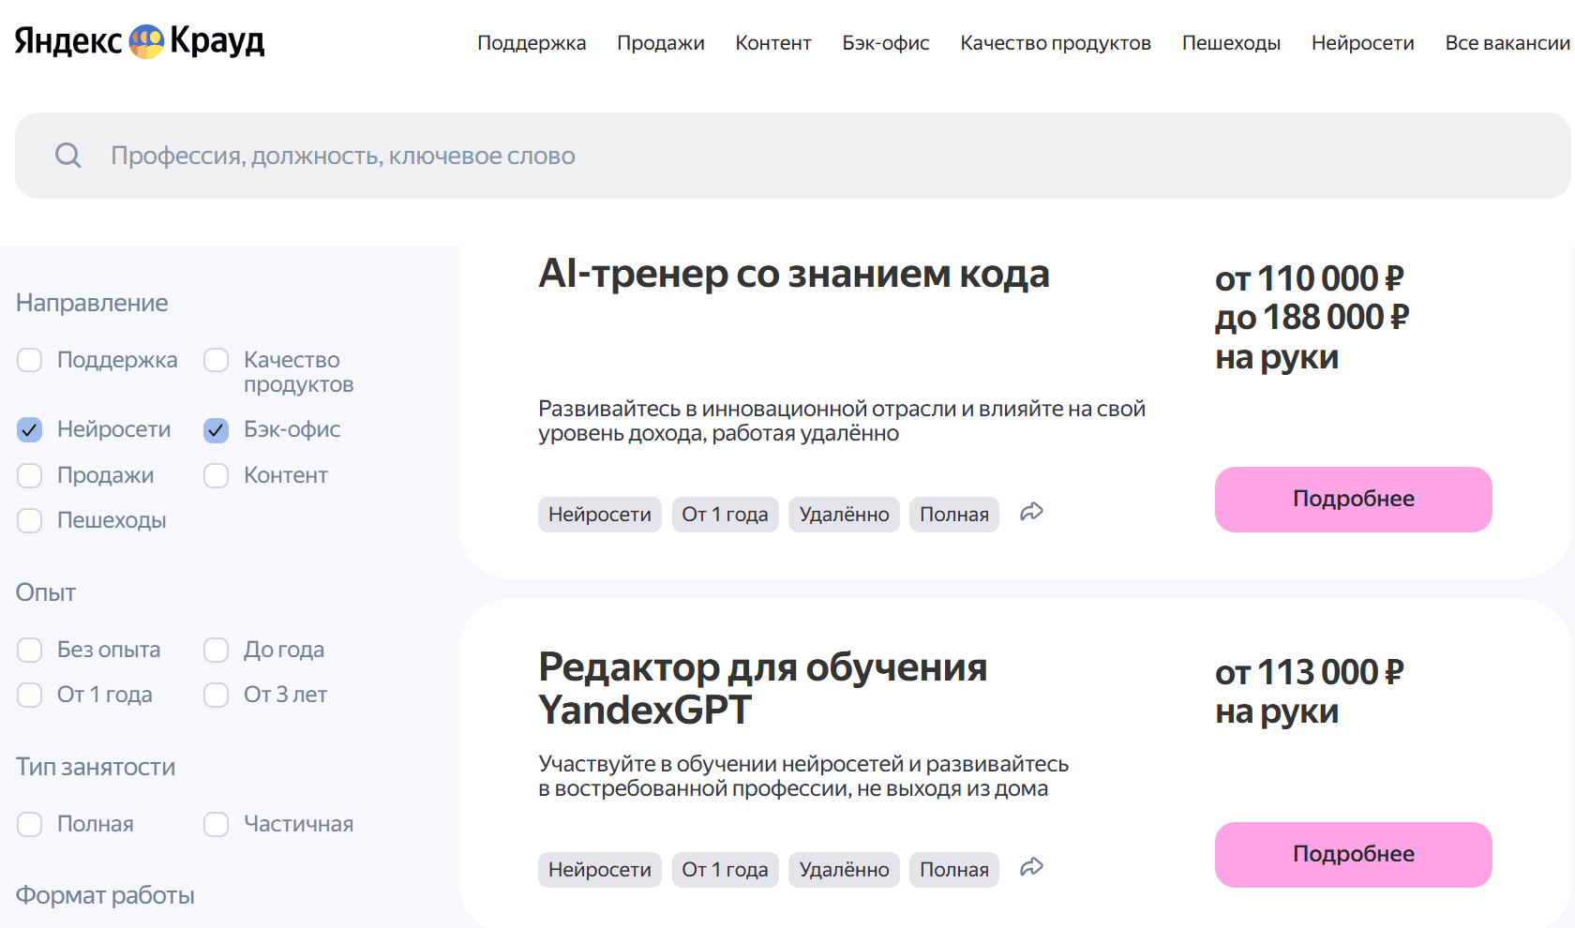This screenshot has width=1575, height=928.
Task: Open Бэк-офис in the top navigation
Action: coord(886,43)
